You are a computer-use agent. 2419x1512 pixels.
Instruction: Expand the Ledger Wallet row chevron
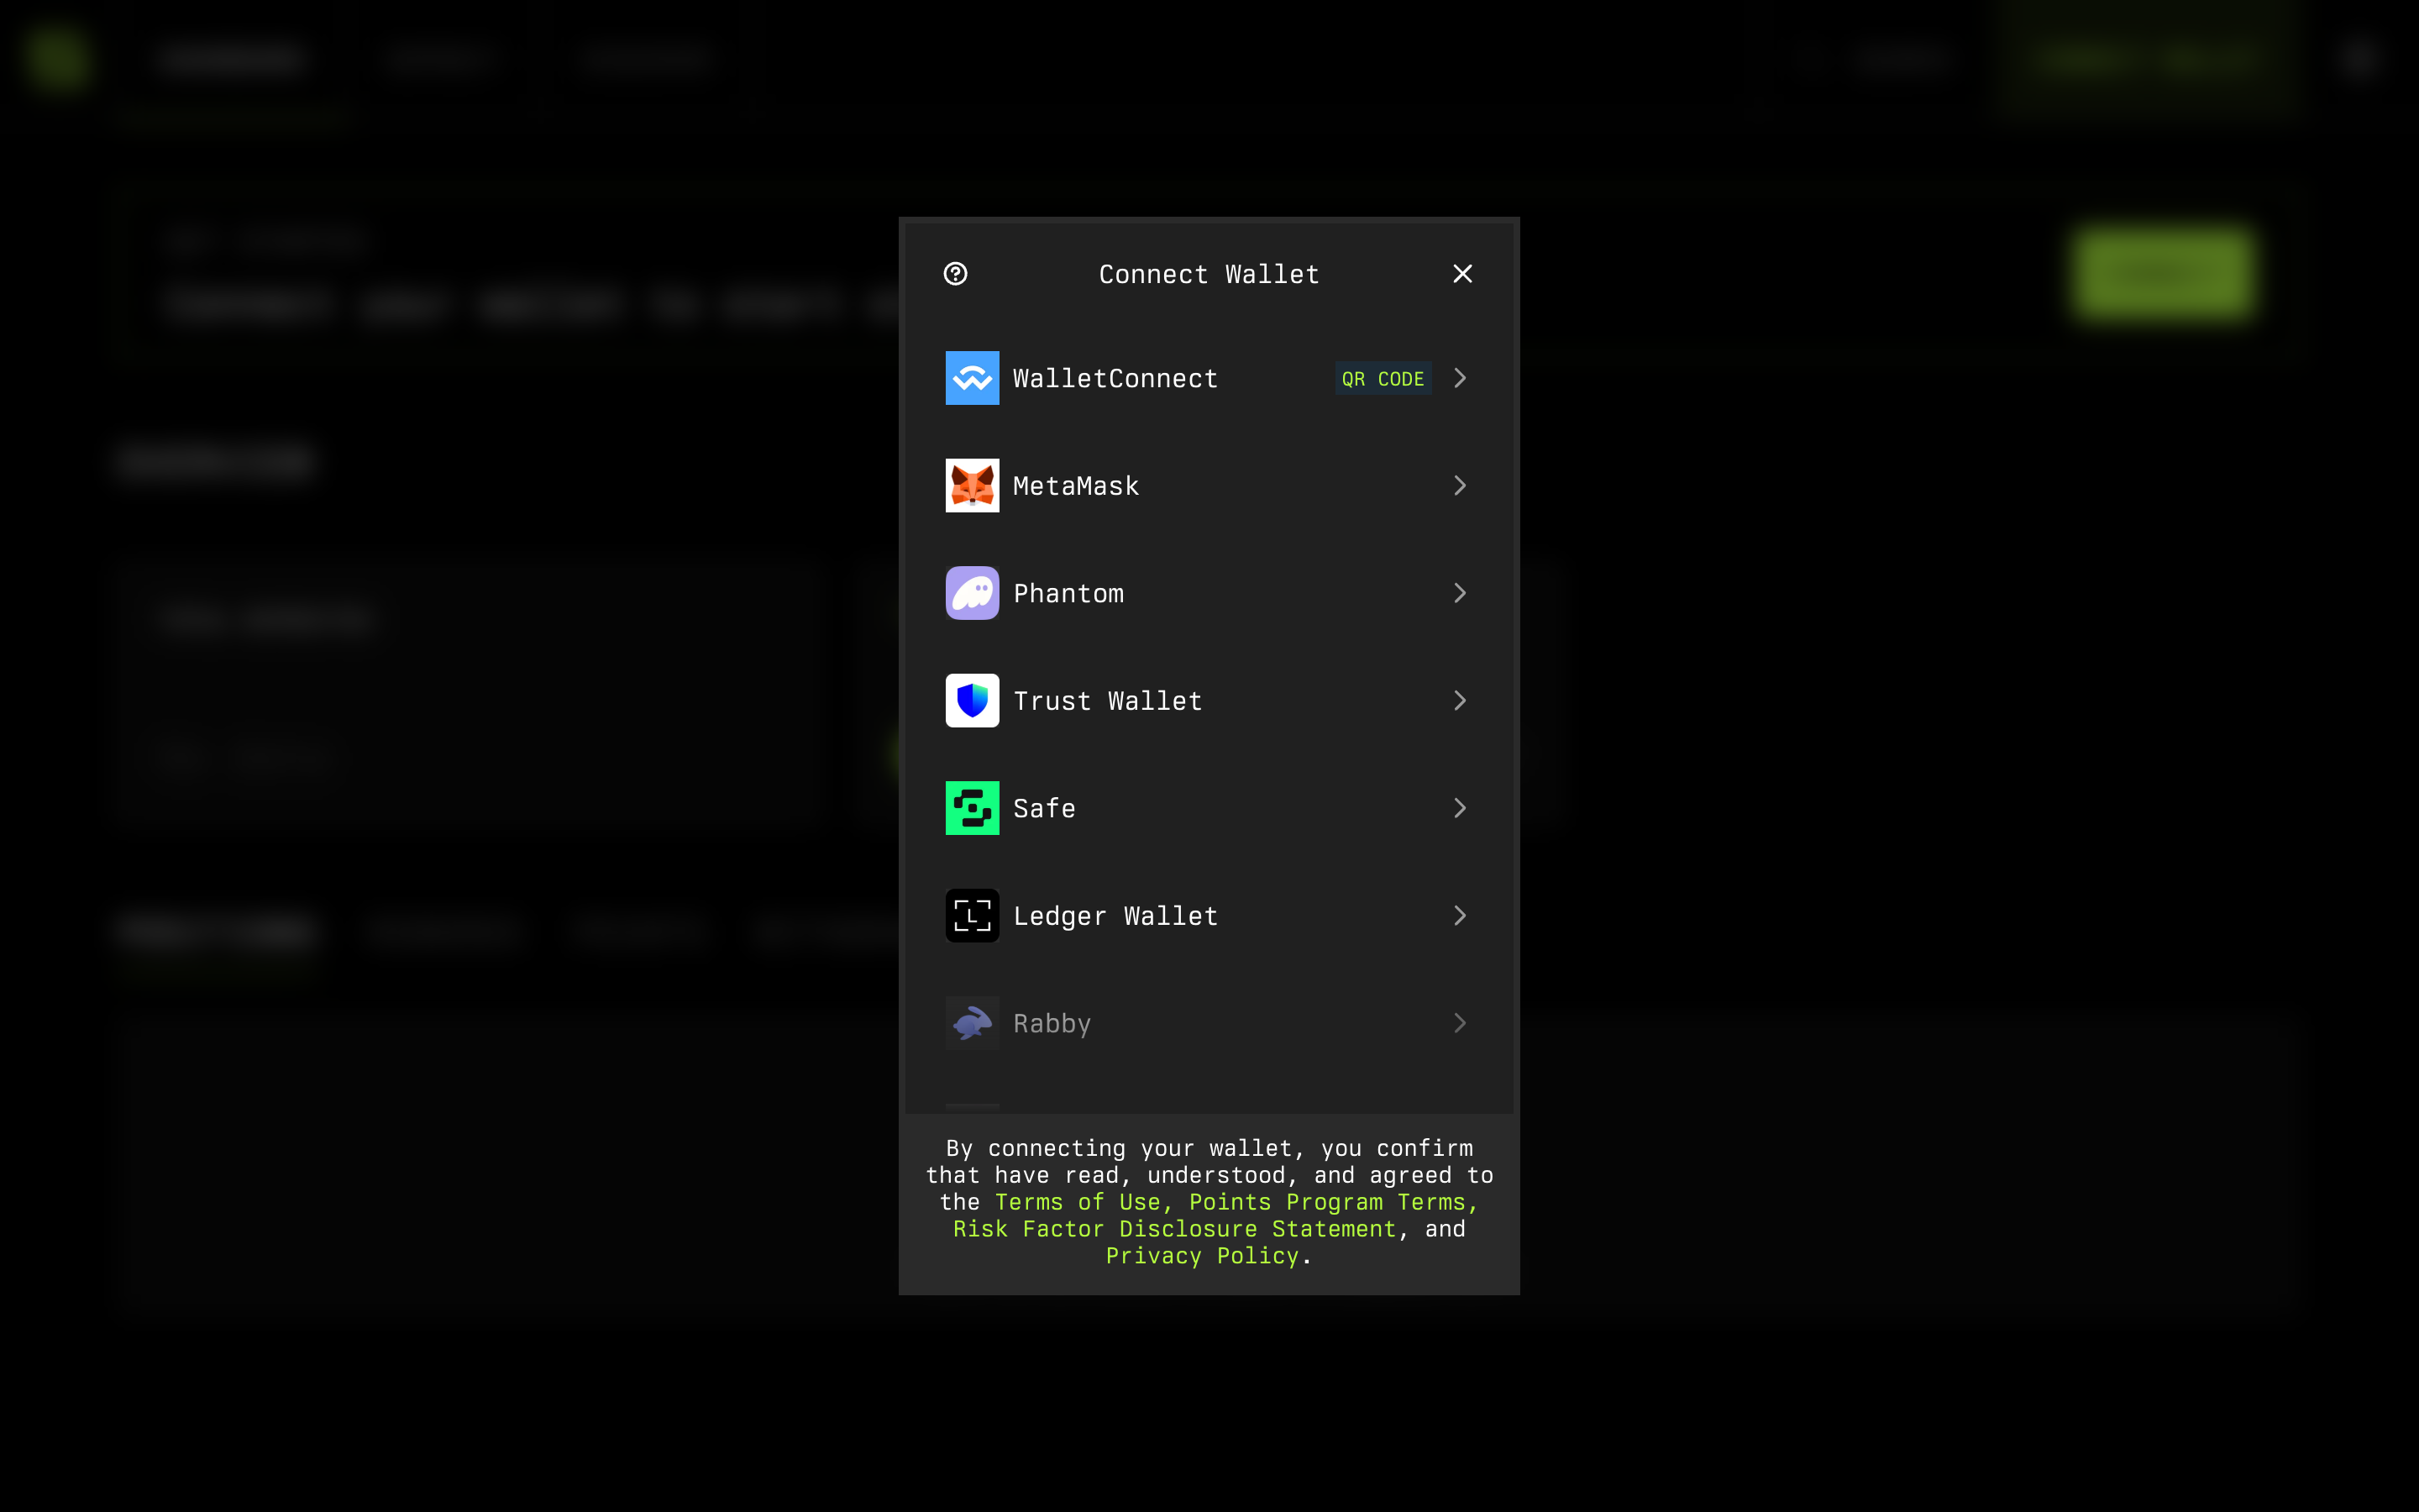click(x=1461, y=916)
